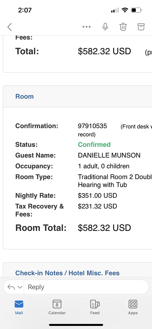Open the Calendar tab icon
The width and height of the screenshot is (152, 329).
coord(57,304)
